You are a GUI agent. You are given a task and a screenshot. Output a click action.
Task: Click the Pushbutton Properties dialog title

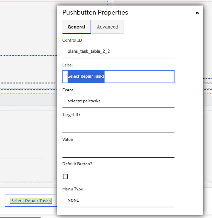pyautogui.click(x=95, y=13)
